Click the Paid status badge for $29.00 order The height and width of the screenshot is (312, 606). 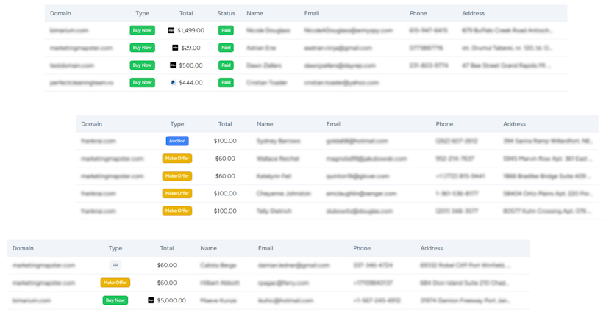coord(226,48)
